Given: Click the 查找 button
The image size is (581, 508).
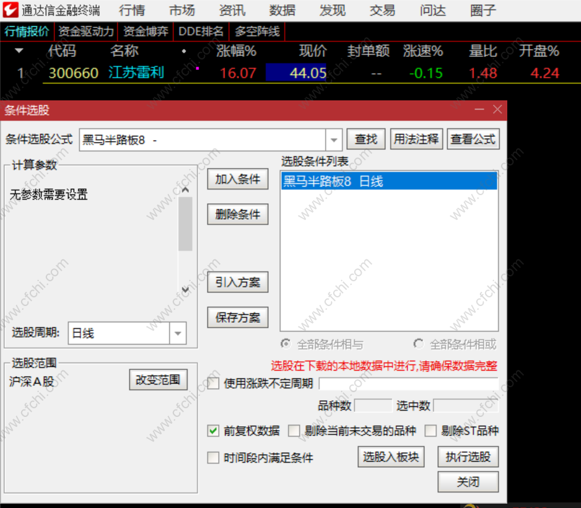Looking at the screenshot, I should [366, 139].
